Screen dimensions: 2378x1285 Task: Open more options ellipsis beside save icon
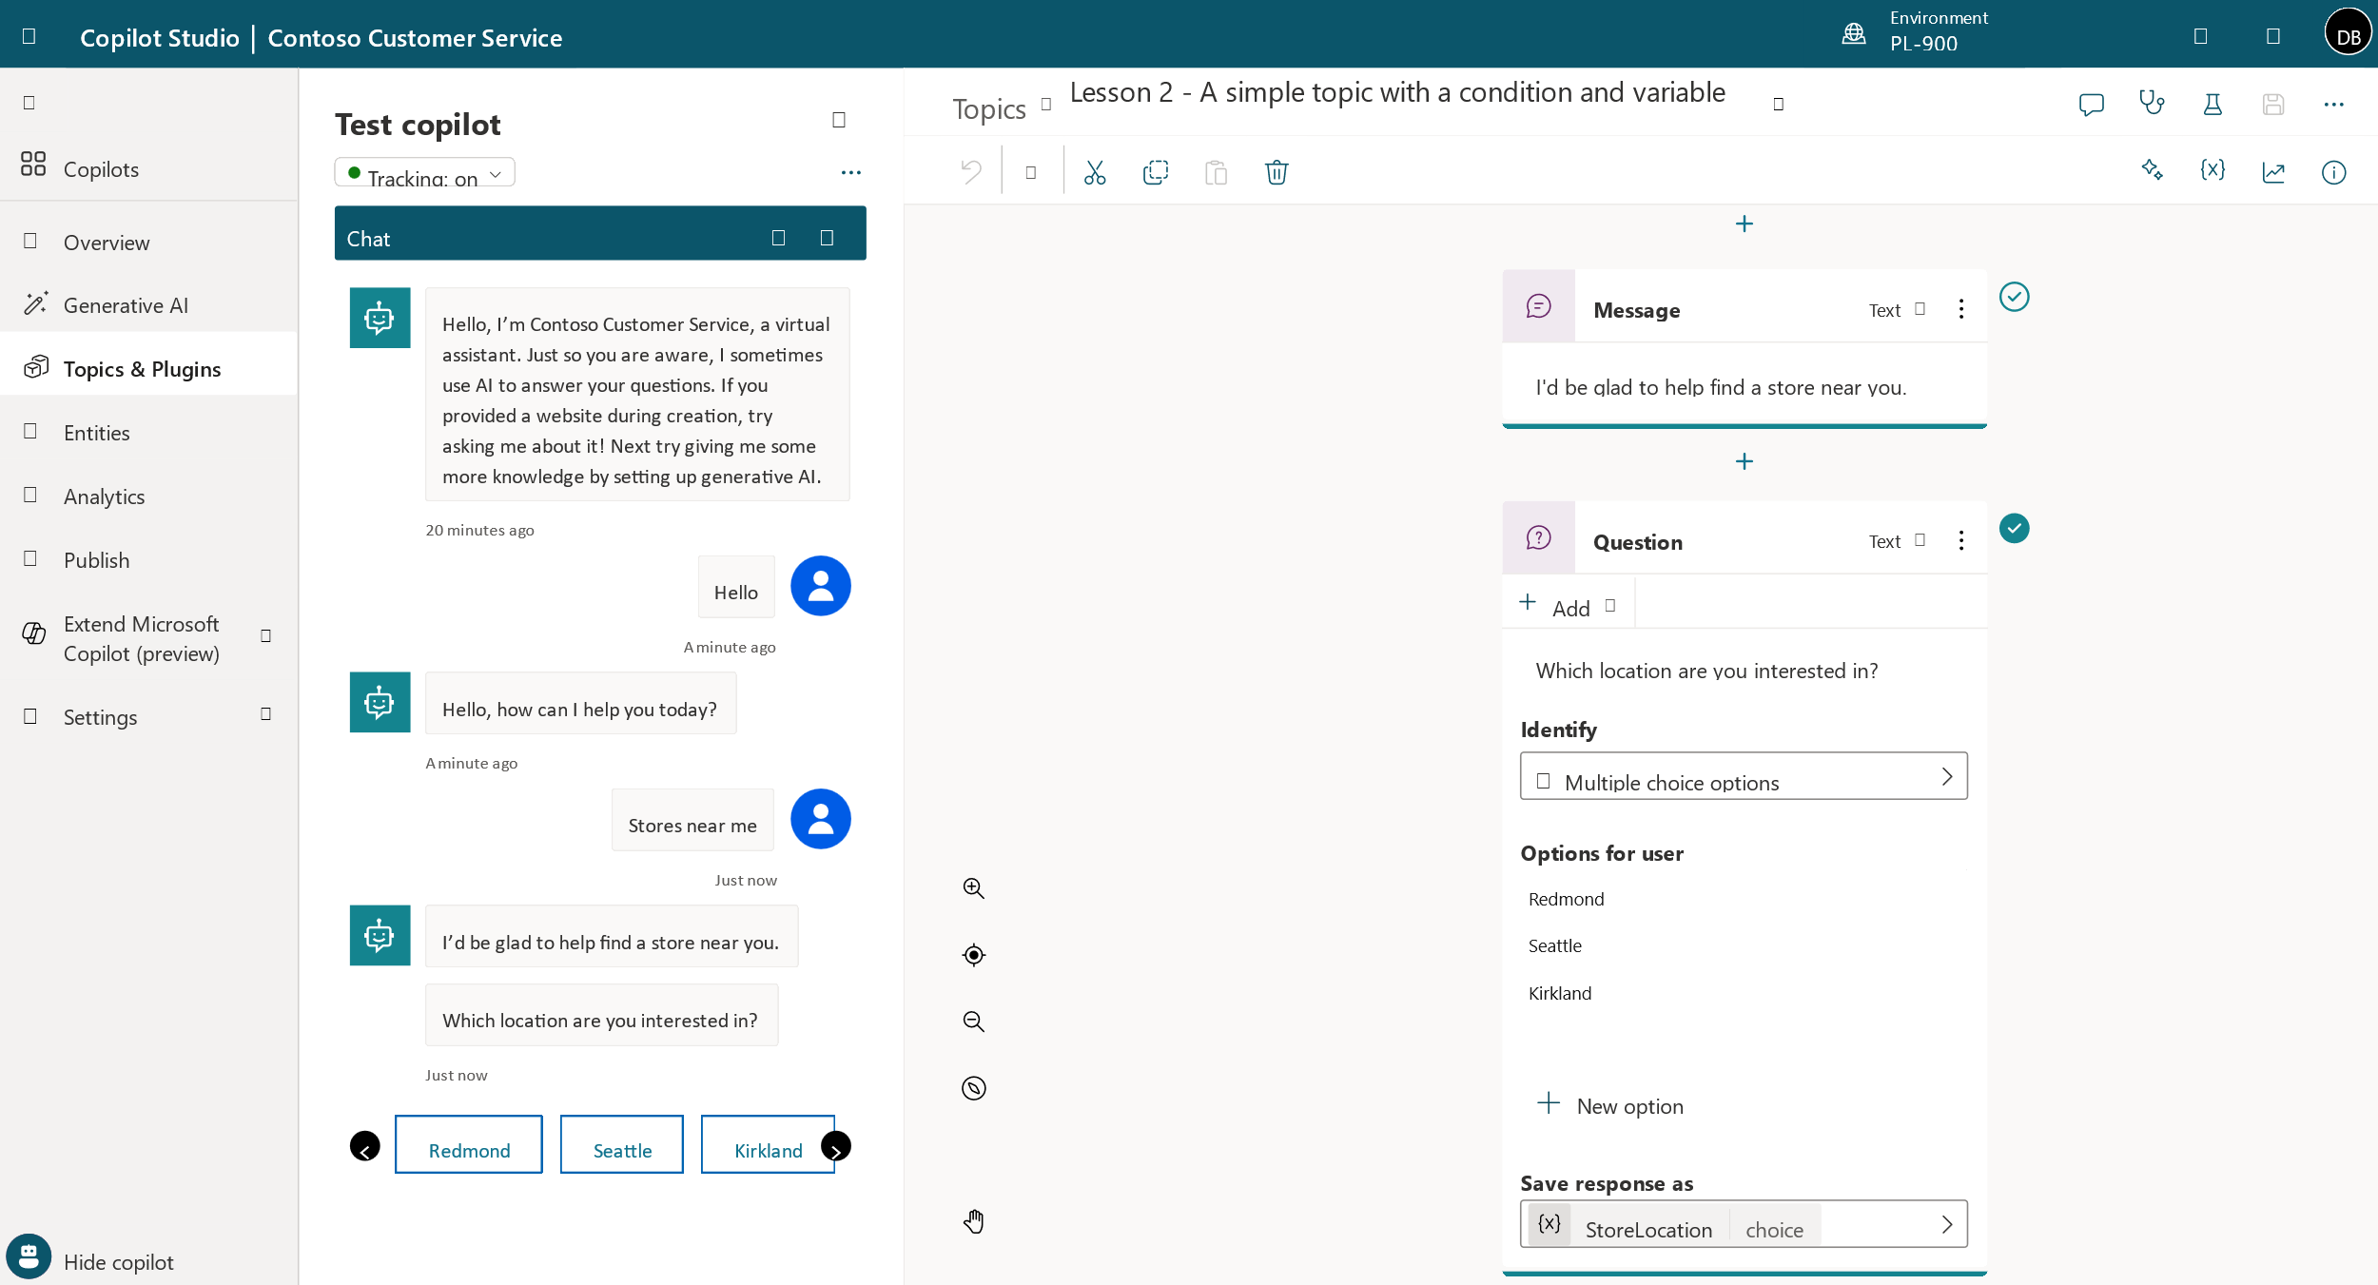pyautogui.click(x=2333, y=105)
